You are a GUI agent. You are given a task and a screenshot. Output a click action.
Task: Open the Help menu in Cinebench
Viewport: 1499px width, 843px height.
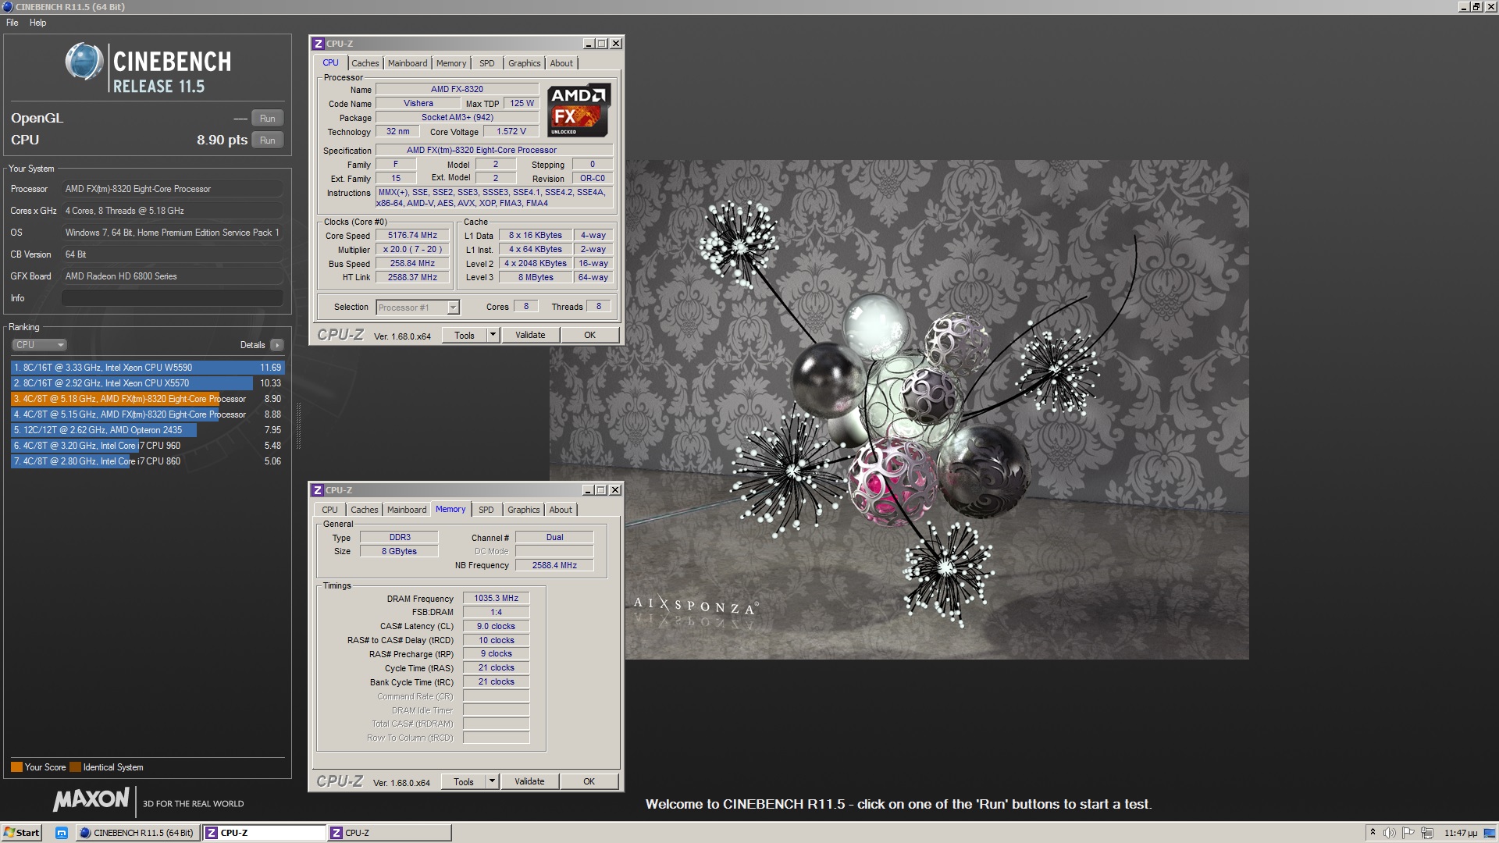(37, 23)
